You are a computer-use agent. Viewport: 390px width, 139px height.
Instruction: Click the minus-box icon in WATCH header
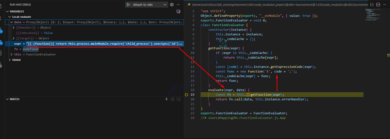tap(178, 99)
